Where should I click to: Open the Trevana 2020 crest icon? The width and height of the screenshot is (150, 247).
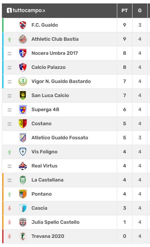tap(23, 236)
